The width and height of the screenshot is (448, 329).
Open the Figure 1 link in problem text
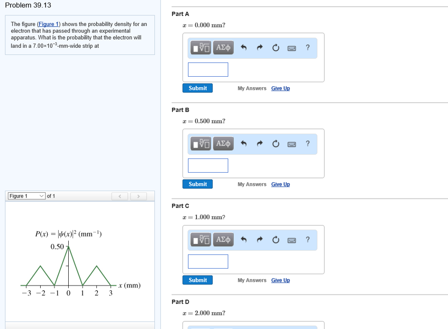48,24
